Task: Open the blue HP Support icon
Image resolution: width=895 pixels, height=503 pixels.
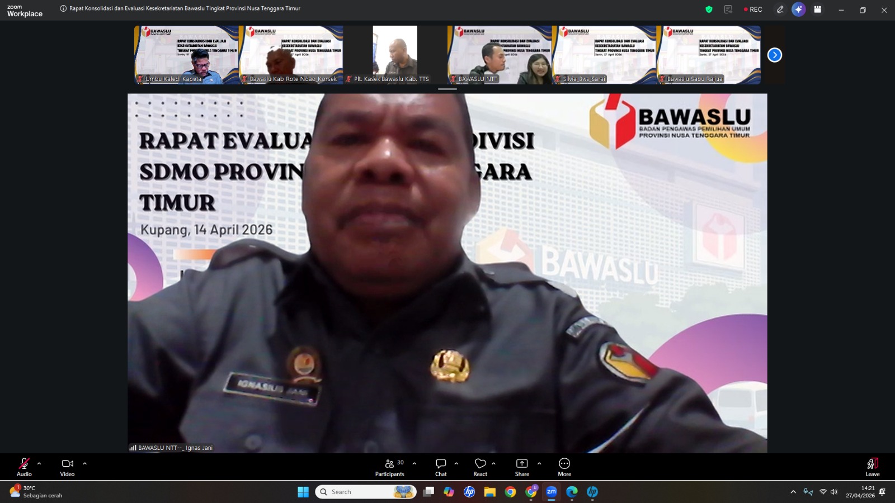Action: [592, 492]
